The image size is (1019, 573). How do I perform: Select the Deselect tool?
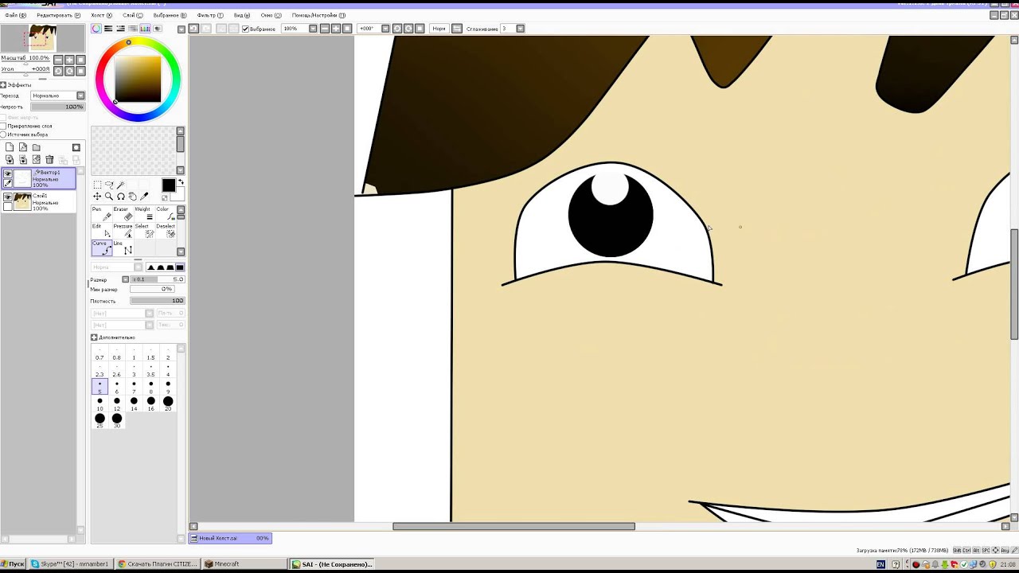pyautogui.click(x=165, y=231)
